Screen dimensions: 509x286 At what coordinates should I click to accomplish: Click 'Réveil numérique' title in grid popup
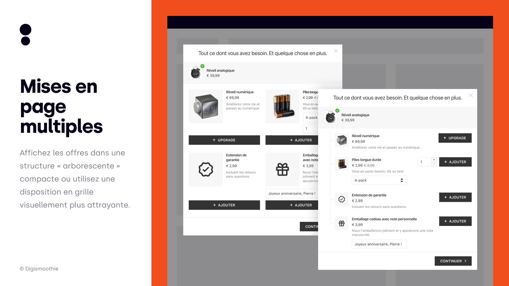[x=240, y=92]
